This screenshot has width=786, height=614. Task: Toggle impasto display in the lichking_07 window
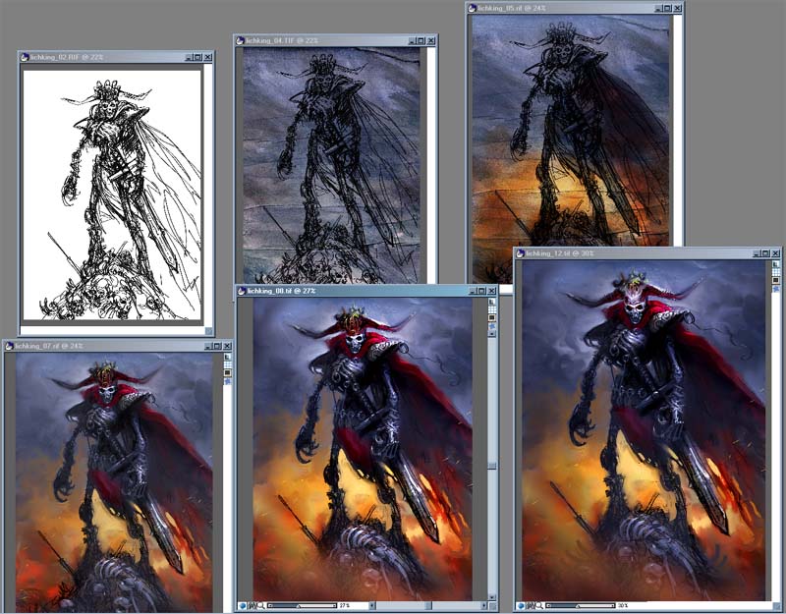click(228, 381)
